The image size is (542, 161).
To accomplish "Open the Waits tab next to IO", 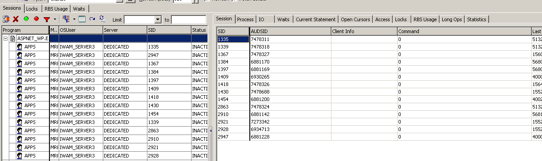I will pos(283,19).
